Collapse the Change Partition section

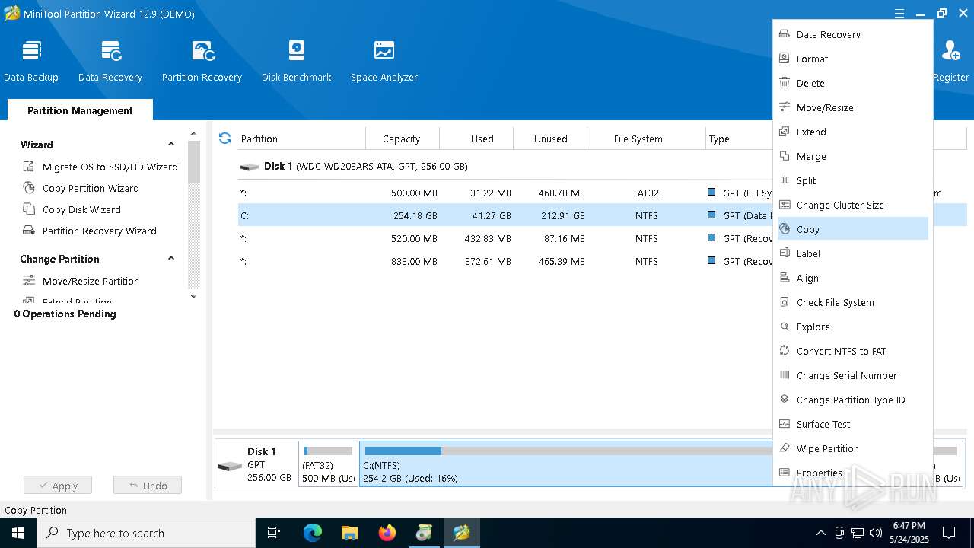[x=171, y=259]
